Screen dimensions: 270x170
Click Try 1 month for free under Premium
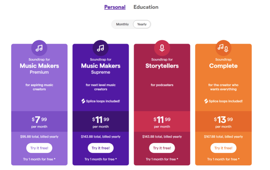coord(39,159)
